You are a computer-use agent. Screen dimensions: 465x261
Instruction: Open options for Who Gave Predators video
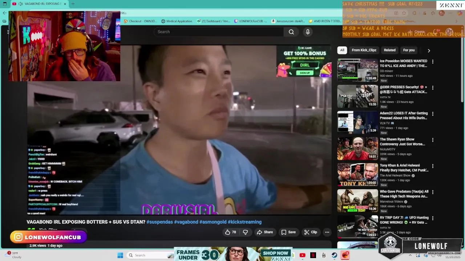[433, 192]
